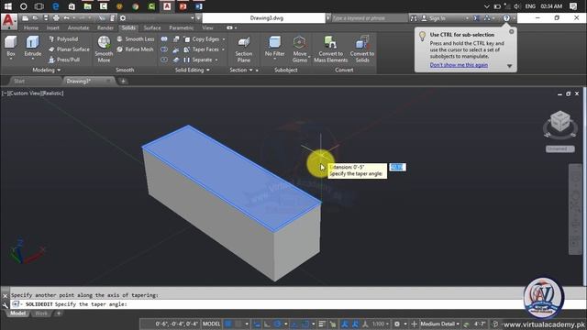This screenshot has height=330, width=587.
Task: Switch to the Render ribbon tab
Action: [x=105, y=27]
